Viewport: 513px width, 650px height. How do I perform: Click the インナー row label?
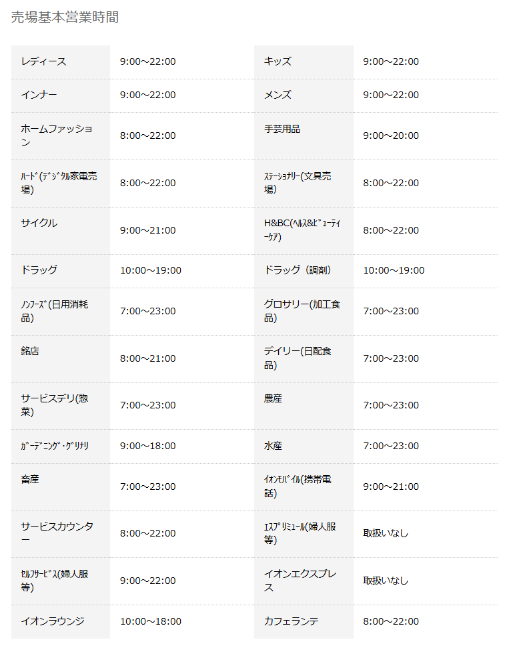(x=39, y=95)
